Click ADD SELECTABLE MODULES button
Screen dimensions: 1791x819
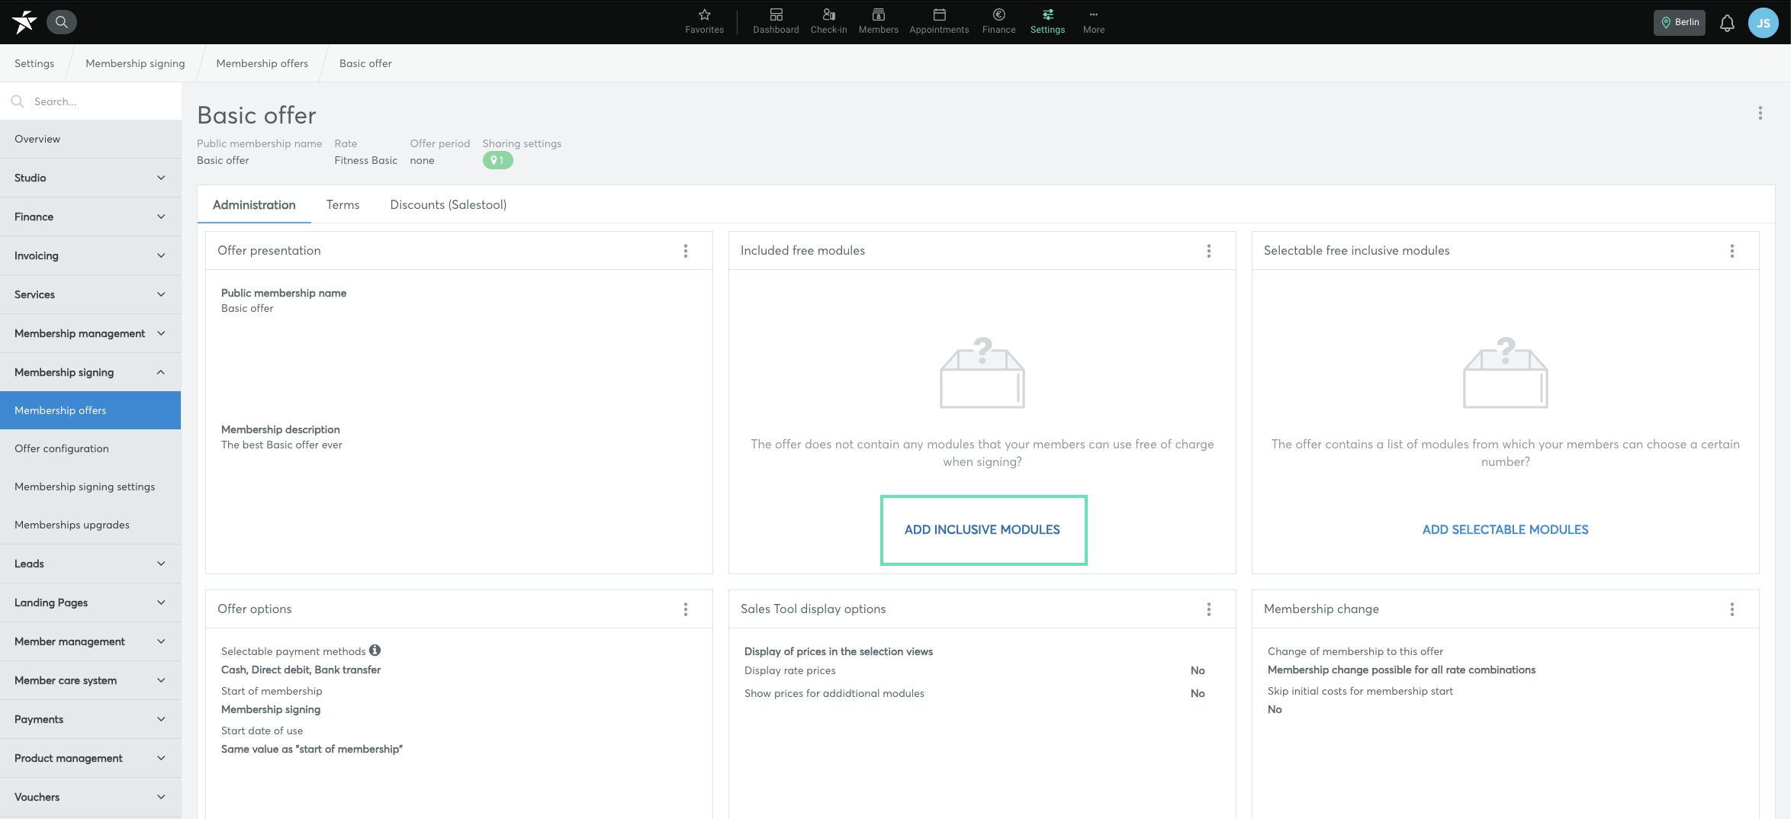click(x=1505, y=529)
